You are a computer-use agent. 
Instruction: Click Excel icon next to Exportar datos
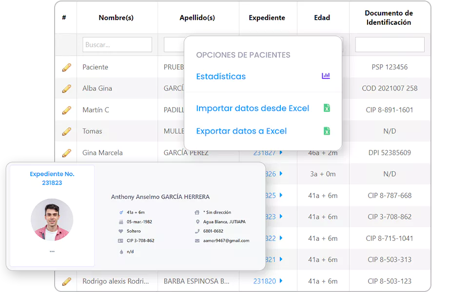327,131
